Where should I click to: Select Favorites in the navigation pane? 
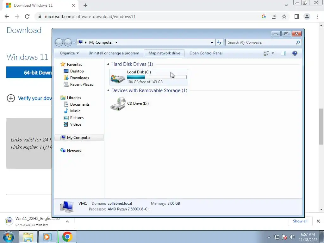pyautogui.click(x=71, y=65)
